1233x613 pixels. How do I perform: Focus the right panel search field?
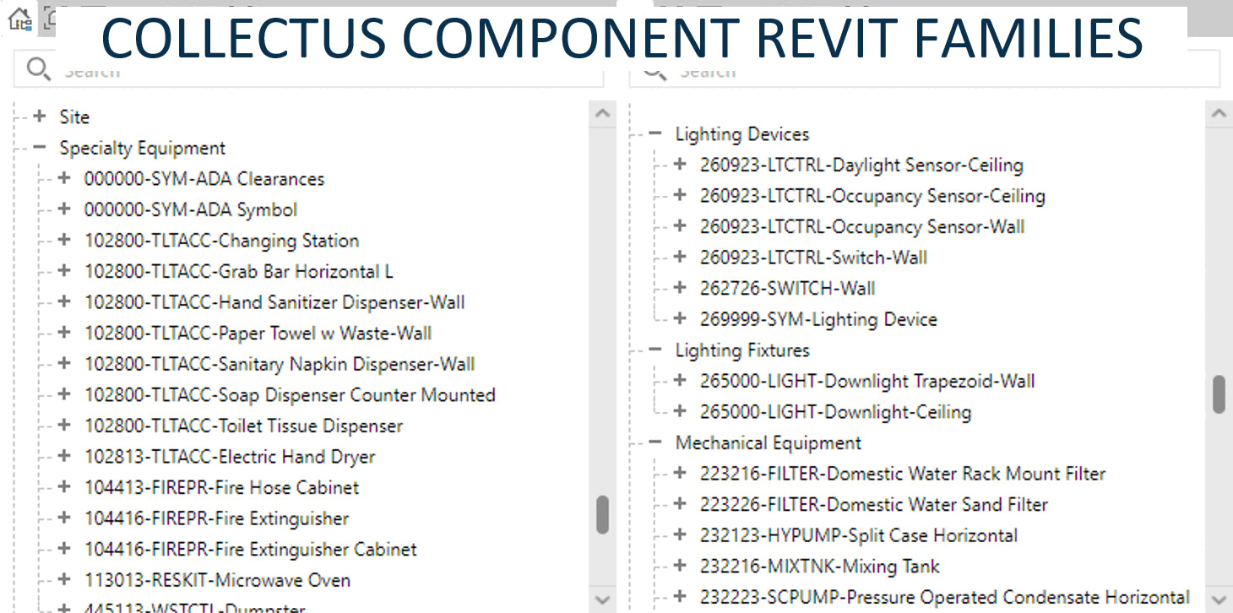[925, 69]
